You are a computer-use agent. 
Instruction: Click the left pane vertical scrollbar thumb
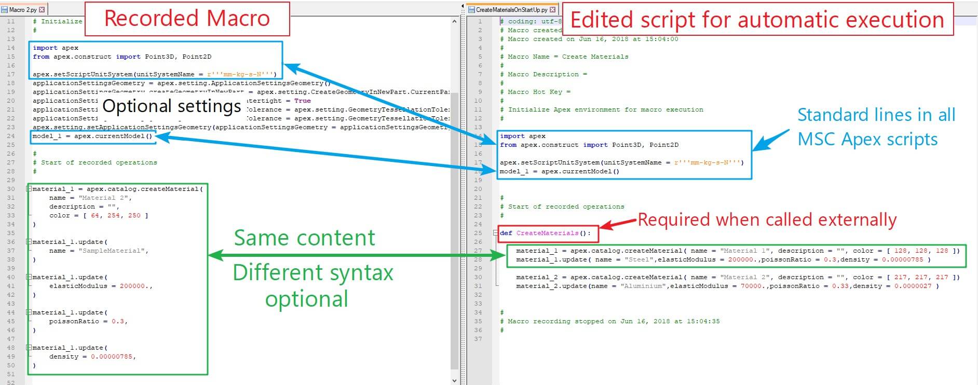455,231
